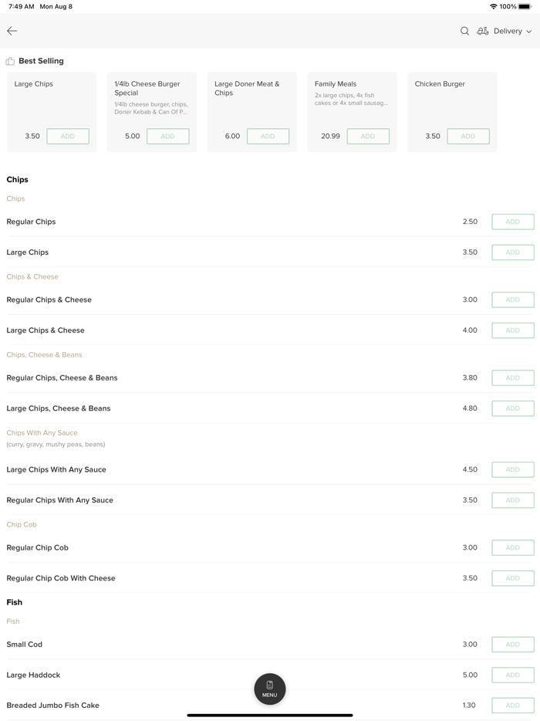Select the Chicken Burger card

452,100
